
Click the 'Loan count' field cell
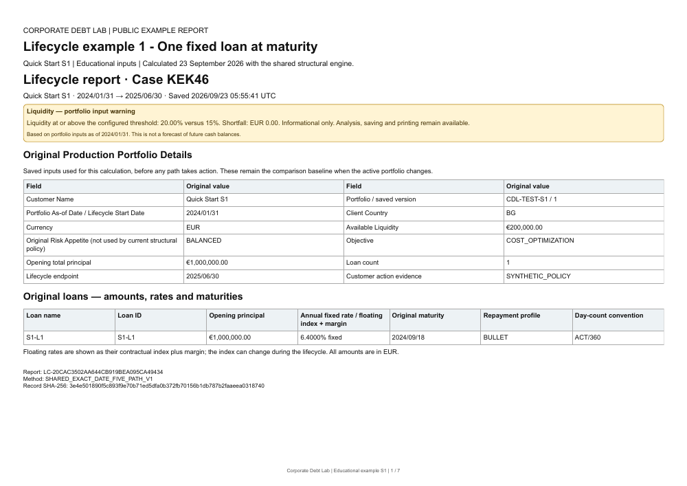424,263
